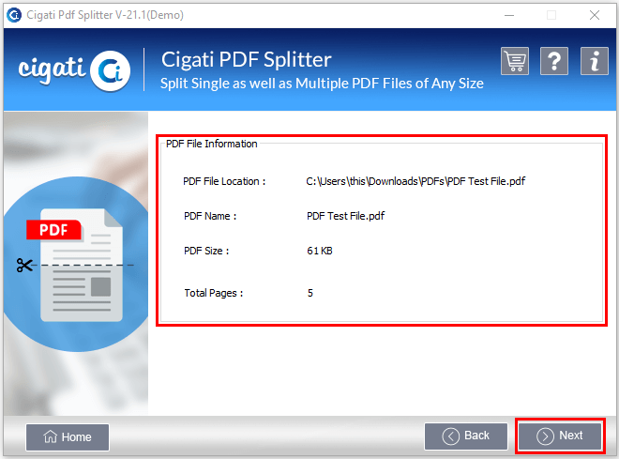Close the Cigati Pdf Splitter window

595,15
